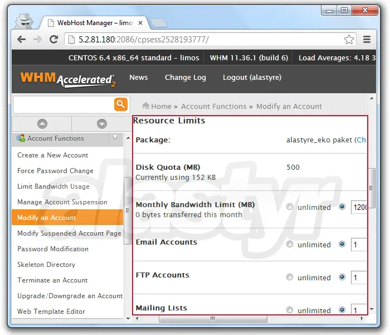
Task: Open the Account Functions breadcrumb link
Action: tap(213, 106)
